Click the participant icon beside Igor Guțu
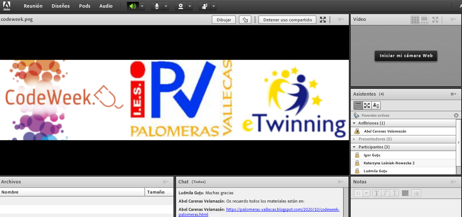The height and width of the screenshot is (217, 462). pyautogui.click(x=357, y=155)
